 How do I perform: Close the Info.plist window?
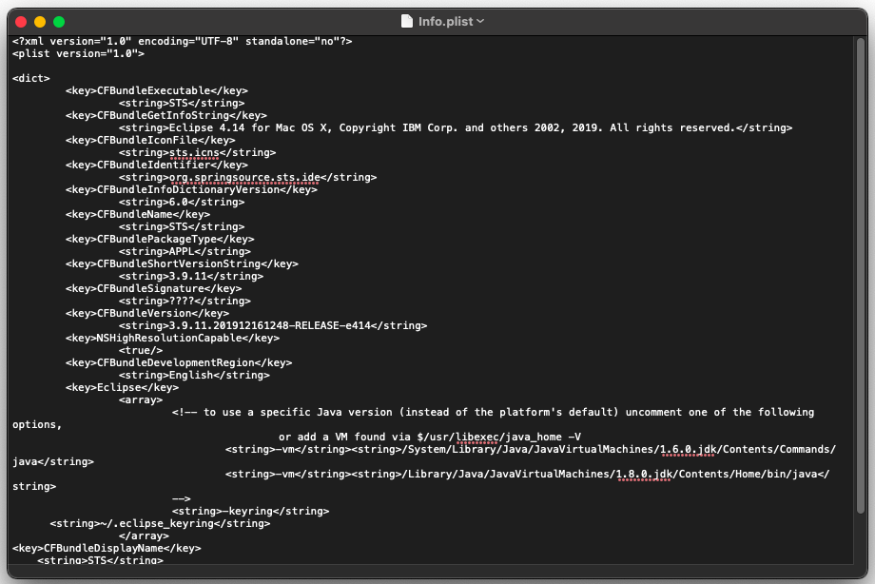(21, 22)
